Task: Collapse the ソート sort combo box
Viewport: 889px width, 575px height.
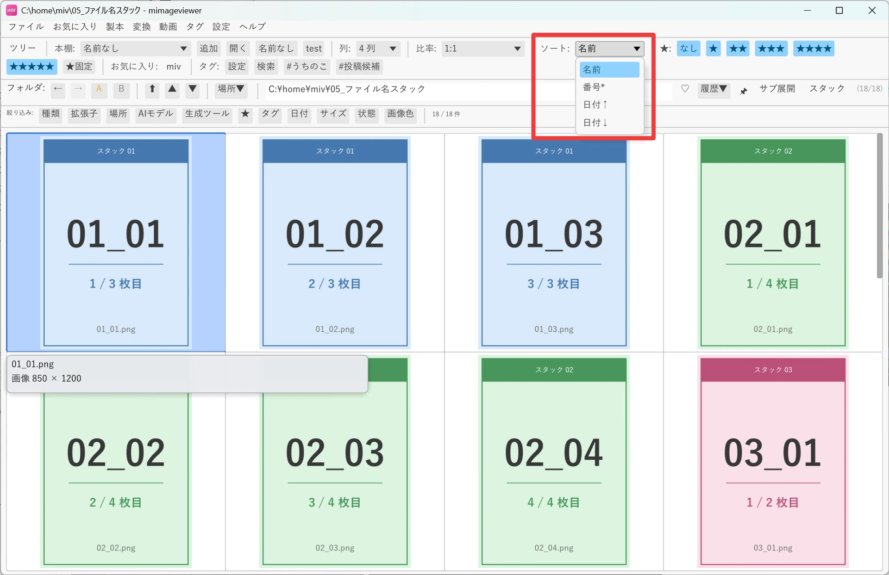Action: (x=610, y=49)
